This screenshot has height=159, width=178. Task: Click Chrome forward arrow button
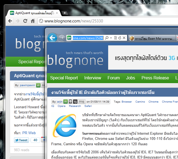18,21
